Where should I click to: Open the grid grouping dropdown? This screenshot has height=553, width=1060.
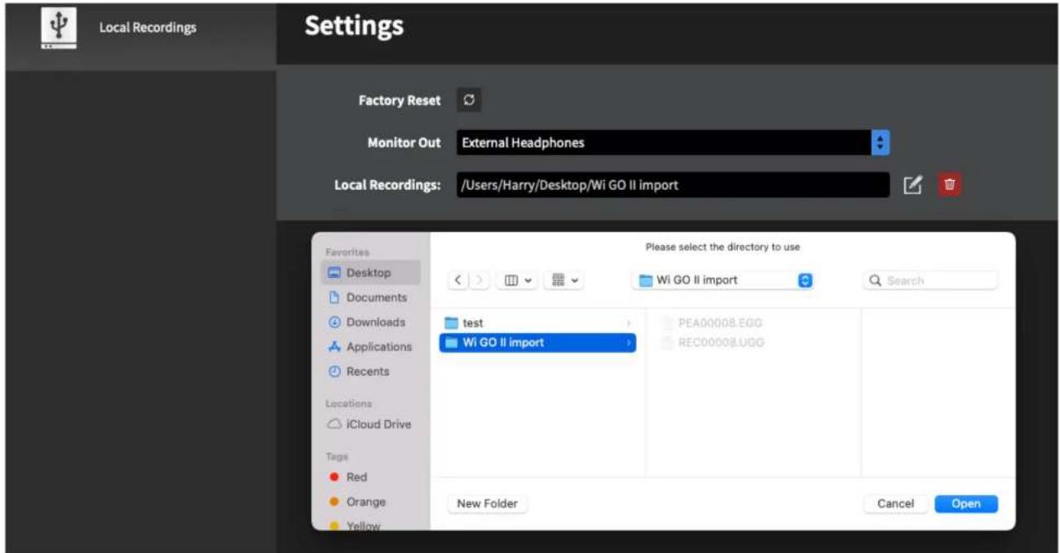point(566,280)
